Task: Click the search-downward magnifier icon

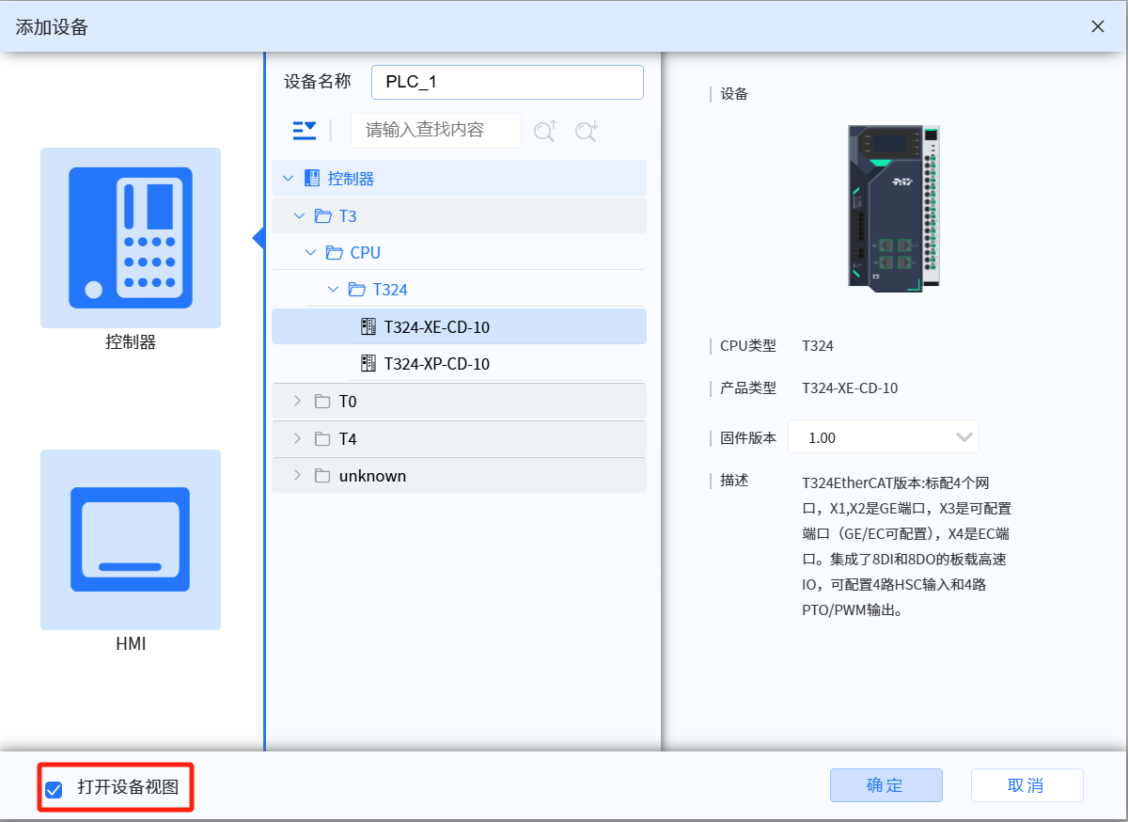Action: coord(586,131)
